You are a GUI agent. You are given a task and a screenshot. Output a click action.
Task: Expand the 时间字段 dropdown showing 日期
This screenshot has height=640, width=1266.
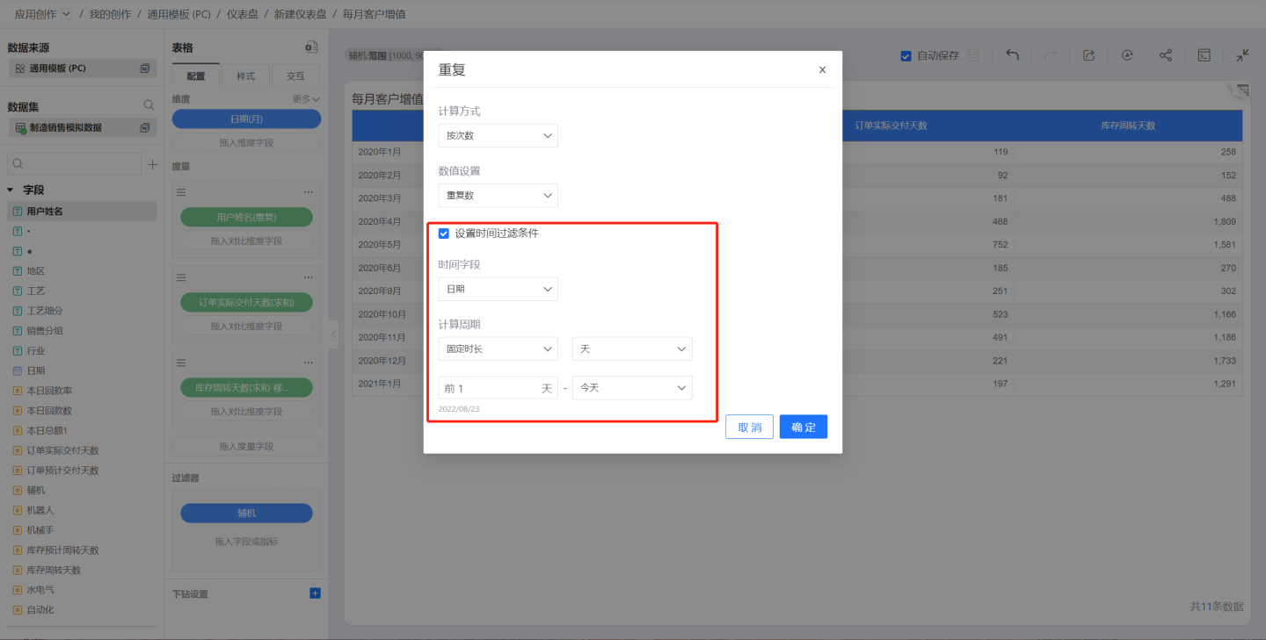point(498,290)
